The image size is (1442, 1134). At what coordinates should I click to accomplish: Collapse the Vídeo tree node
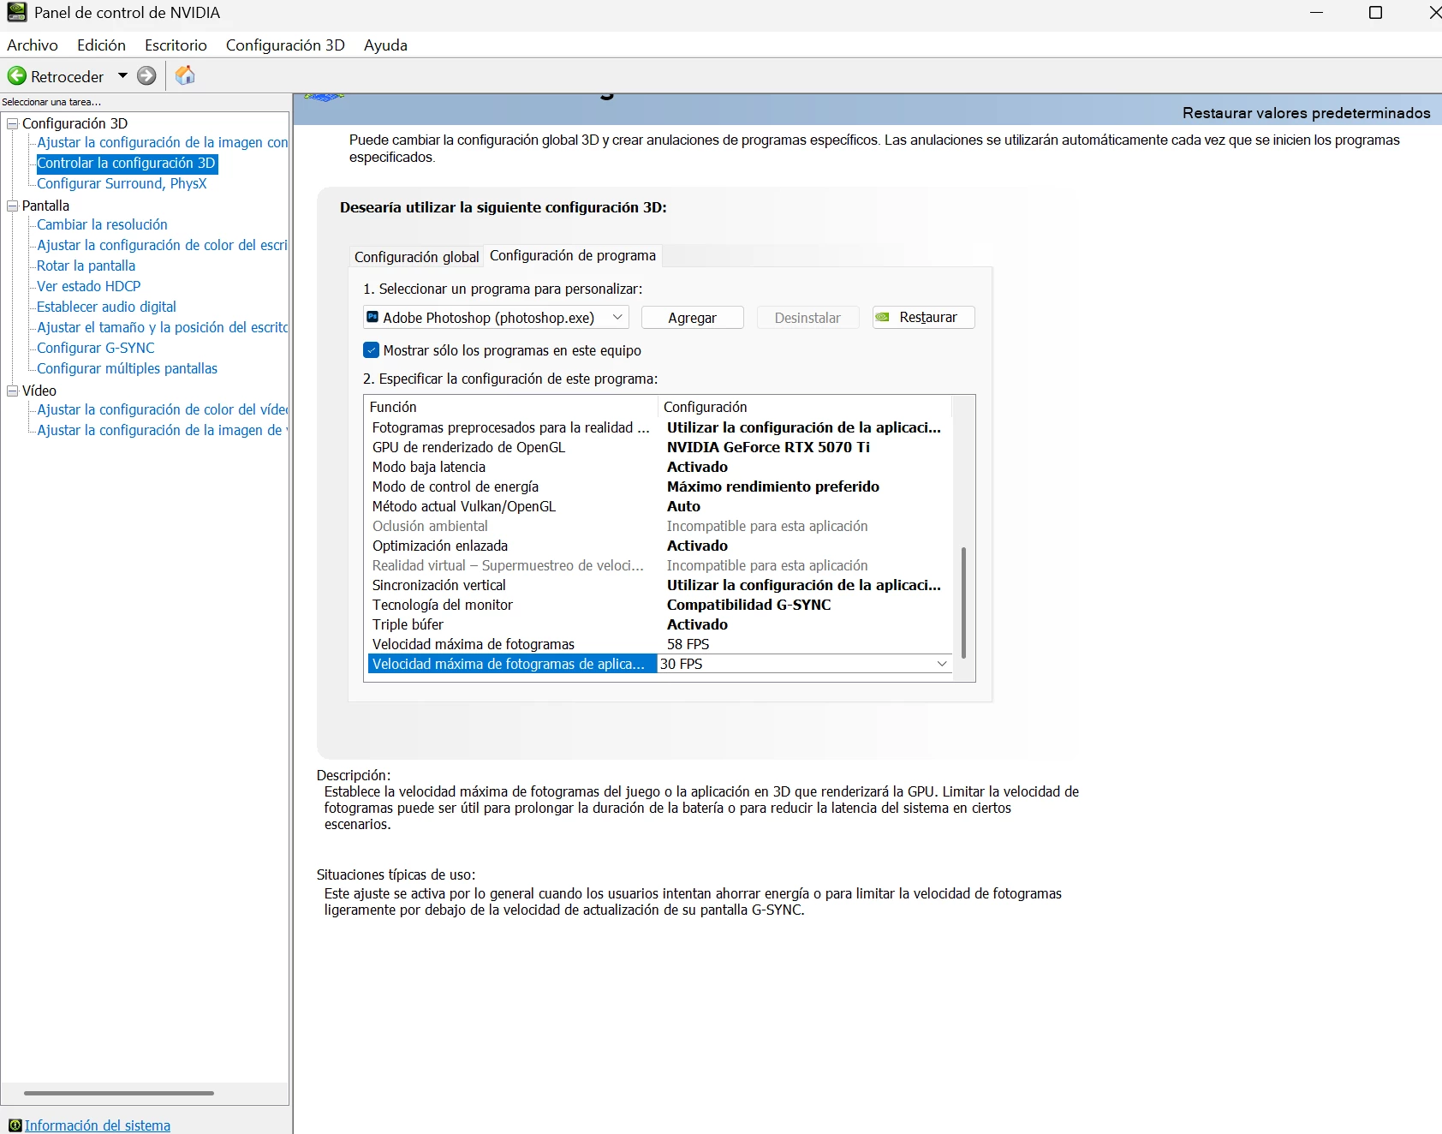point(13,391)
